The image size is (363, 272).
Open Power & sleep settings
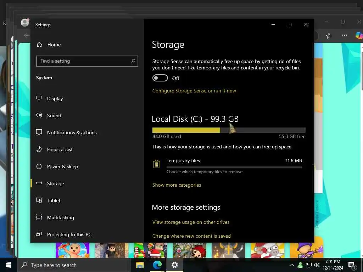tap(62, 166)
